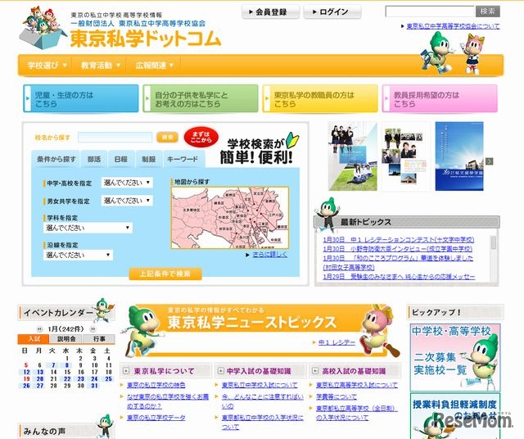524x439 pixels.
Task: Select the 条件から探す tab
Action: 56,159
